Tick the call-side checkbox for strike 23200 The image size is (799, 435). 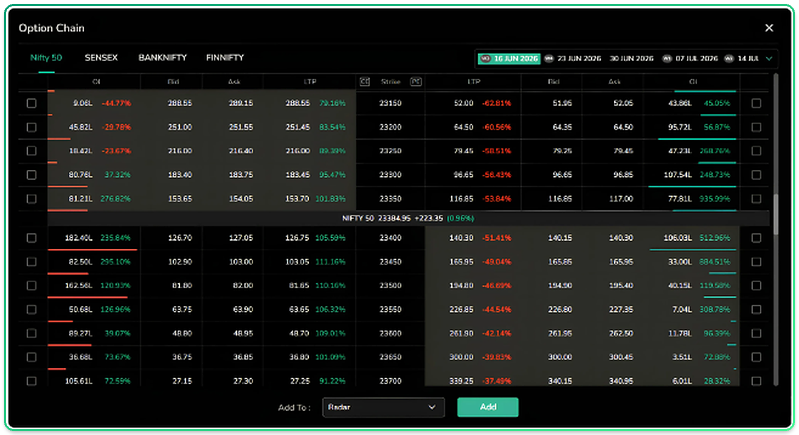[31, 127]
